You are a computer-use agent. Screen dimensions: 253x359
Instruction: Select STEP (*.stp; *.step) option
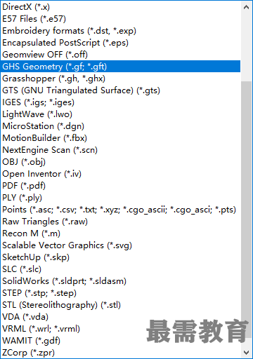click(120, 293)
